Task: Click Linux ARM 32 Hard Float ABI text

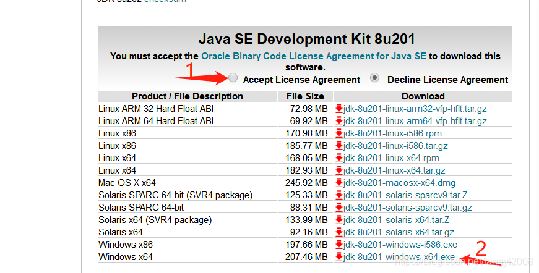Action: point(156,109)
